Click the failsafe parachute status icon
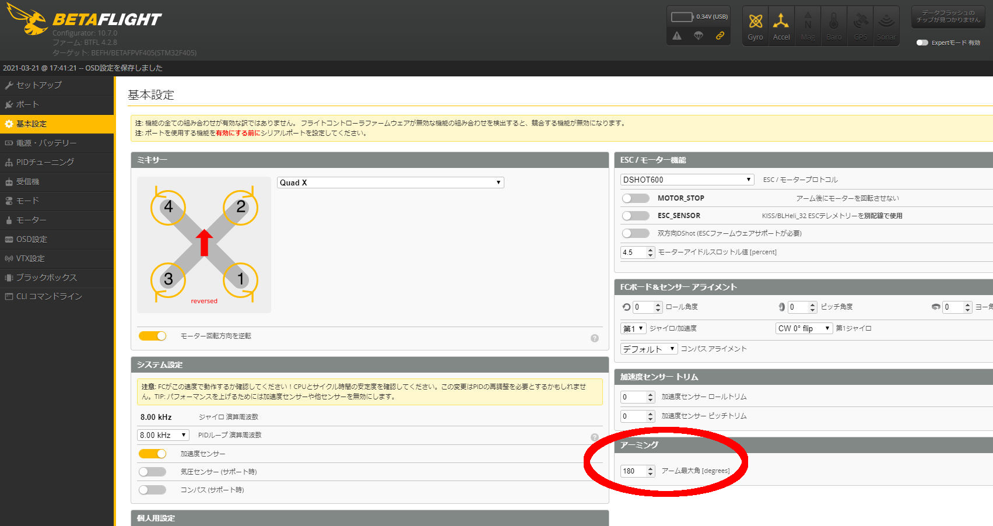The height and width of the screenshot is (526, 993). click(699, 36)
